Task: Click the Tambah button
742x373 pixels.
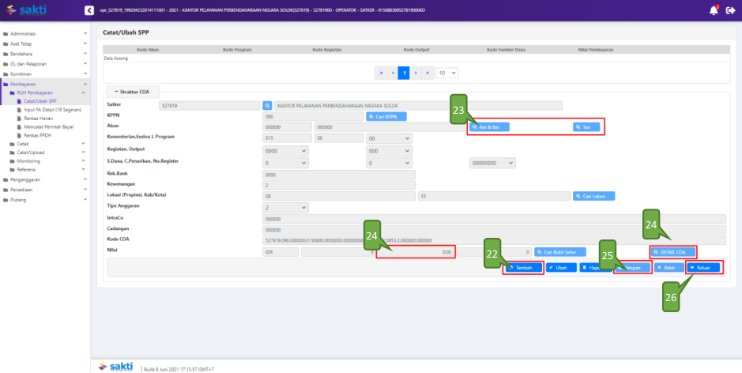Action: pyautogui.click(x=523, y=268)
